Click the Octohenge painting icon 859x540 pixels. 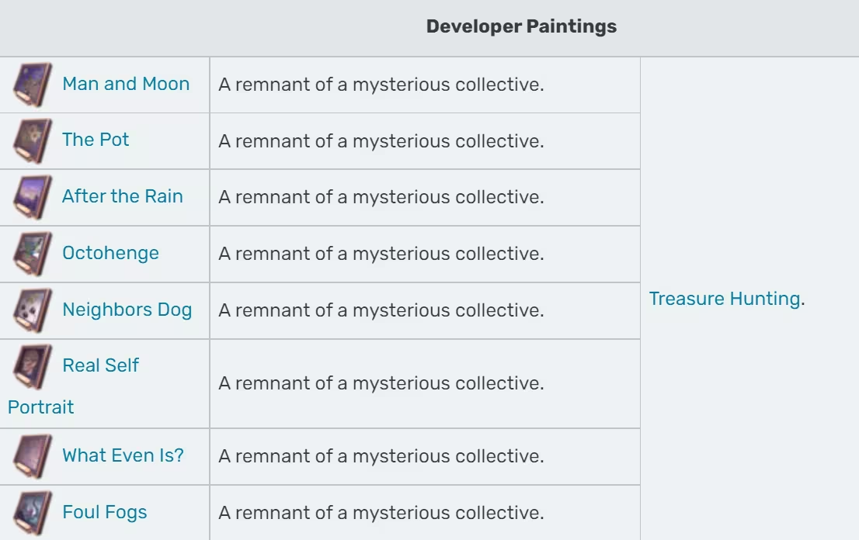tap(33, 254)
